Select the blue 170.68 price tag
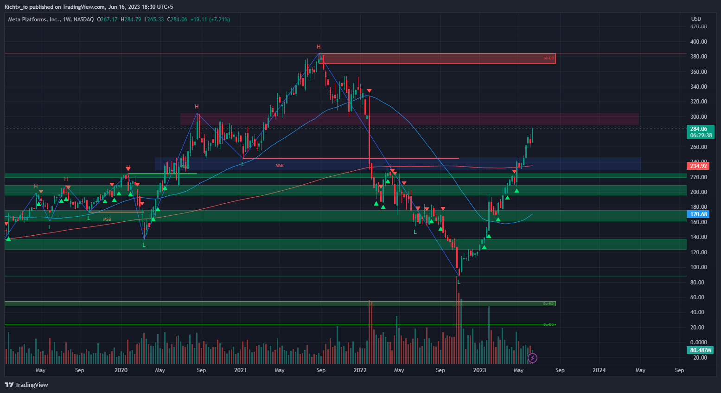The width and height of the screenshot is (721, 393). (x=699, y=214)
